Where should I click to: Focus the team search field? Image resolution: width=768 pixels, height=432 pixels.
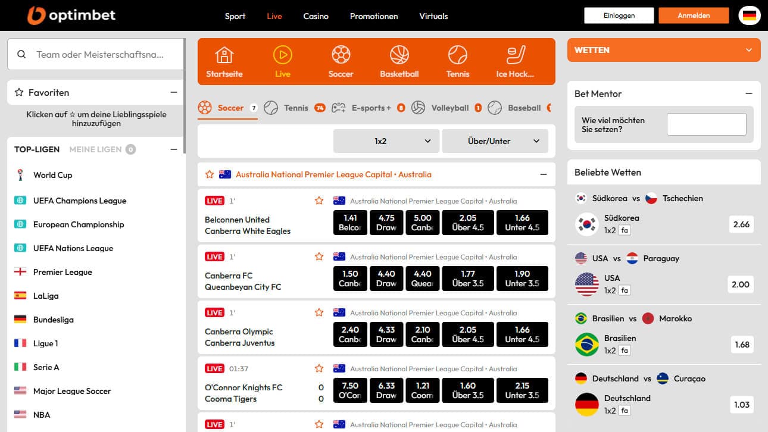[x=100, y=54]
